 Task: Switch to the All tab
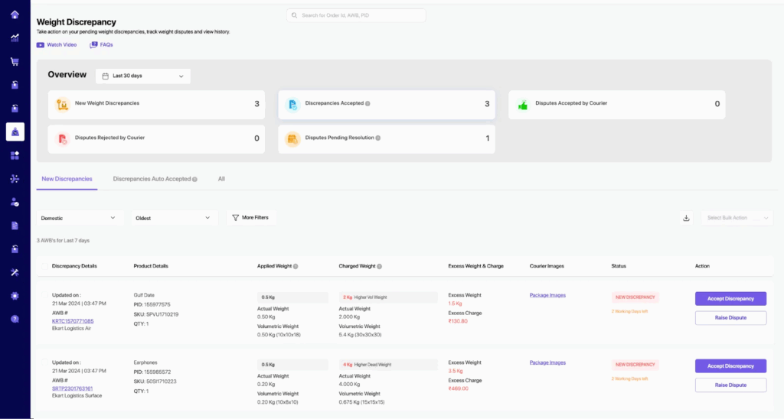coord(221,179)
